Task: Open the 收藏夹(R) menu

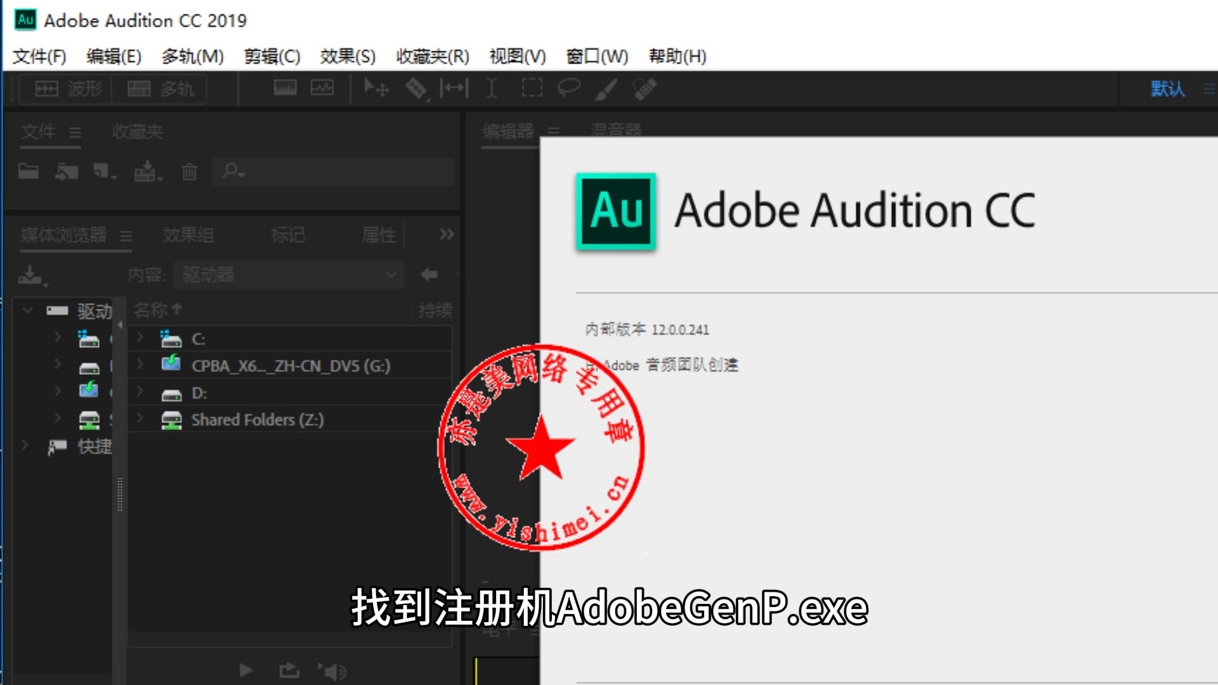Action: pos(433,56)
